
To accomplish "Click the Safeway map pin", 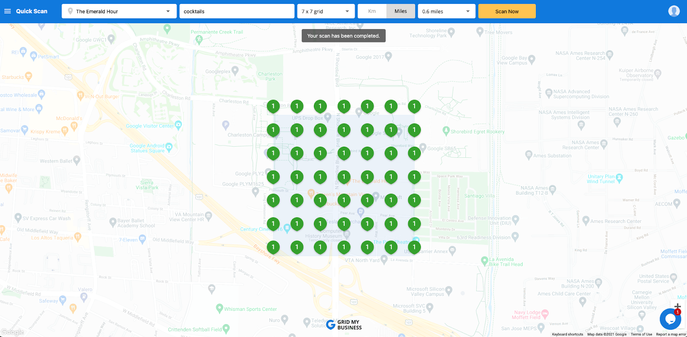I will point(63,300).
